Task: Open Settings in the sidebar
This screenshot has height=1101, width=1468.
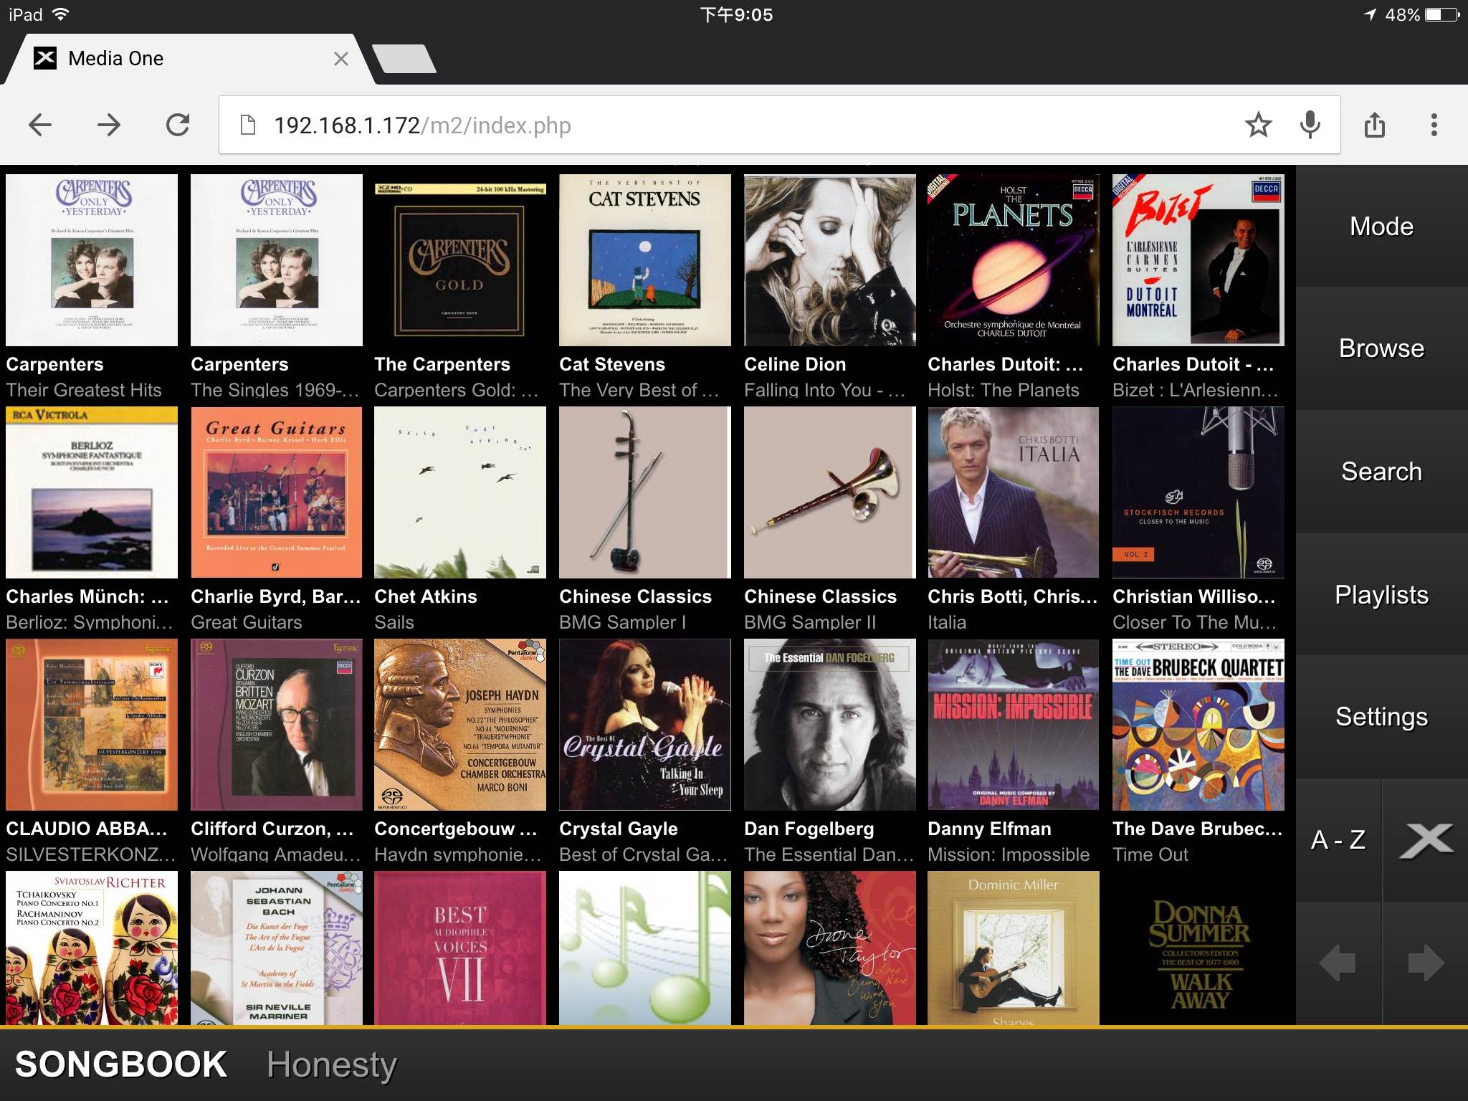Action: tap(1381, 717)
